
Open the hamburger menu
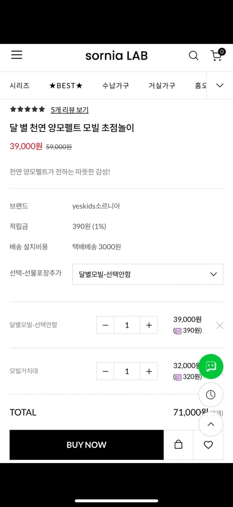(x=17, y=55)
